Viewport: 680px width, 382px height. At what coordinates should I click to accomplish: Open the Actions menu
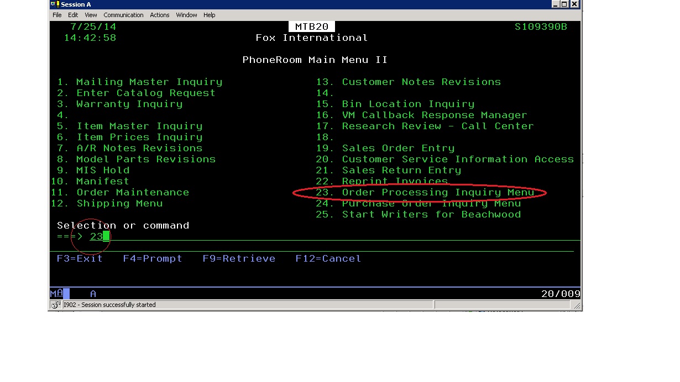(x=160, y=15)
